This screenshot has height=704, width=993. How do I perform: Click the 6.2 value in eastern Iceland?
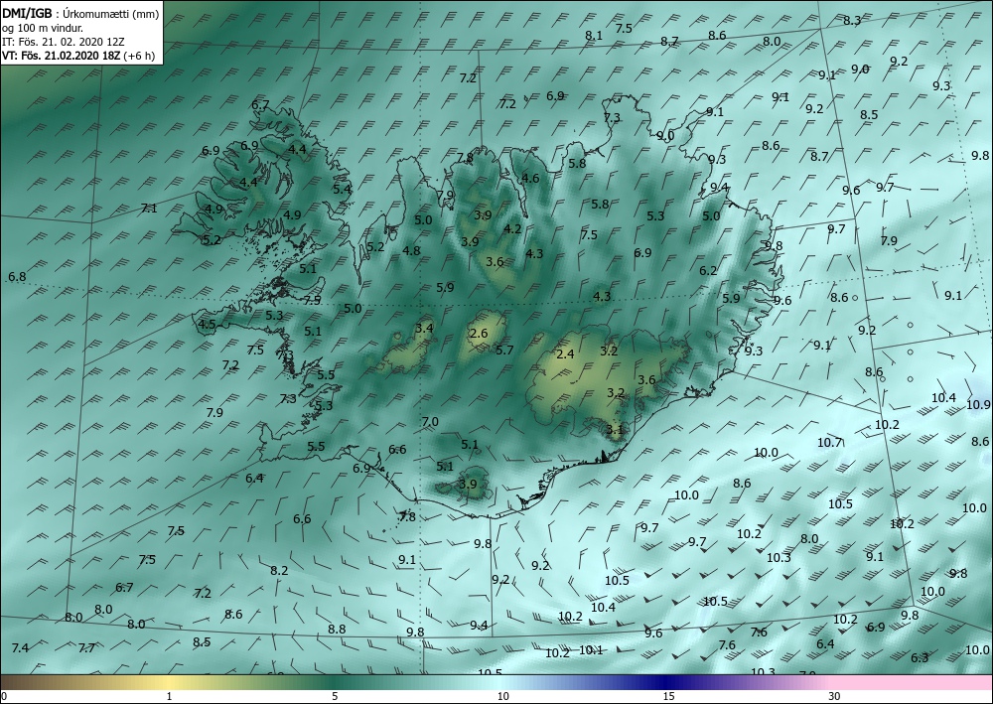(708, 270)
